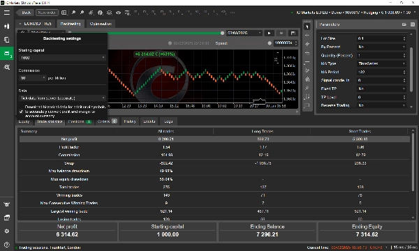Switch to Events tab

click(149, 121)
